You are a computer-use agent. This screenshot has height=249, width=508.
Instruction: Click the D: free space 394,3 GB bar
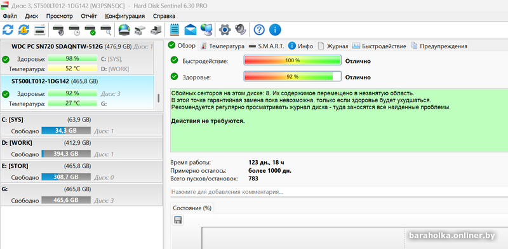click(x=66, y=154)
